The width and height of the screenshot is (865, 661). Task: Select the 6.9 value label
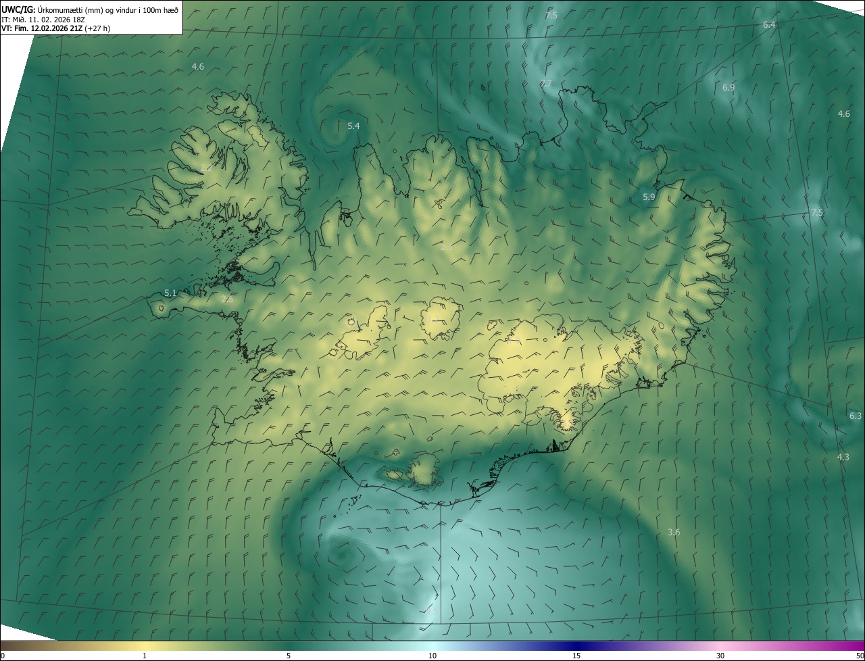pyautogui.click(x=728, y=88)
